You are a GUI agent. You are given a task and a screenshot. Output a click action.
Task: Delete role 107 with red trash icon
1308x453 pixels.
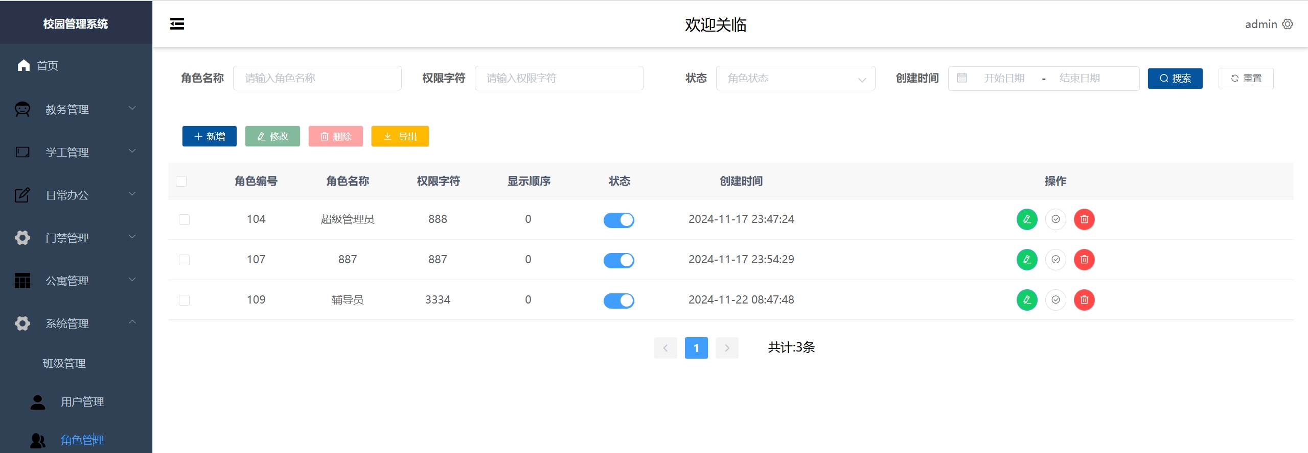coord(1084,260)
